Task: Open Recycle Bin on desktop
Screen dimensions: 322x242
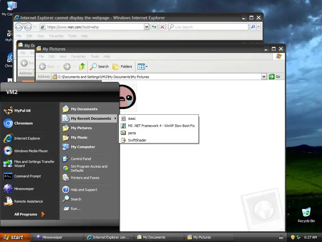Action: point(306,215)
